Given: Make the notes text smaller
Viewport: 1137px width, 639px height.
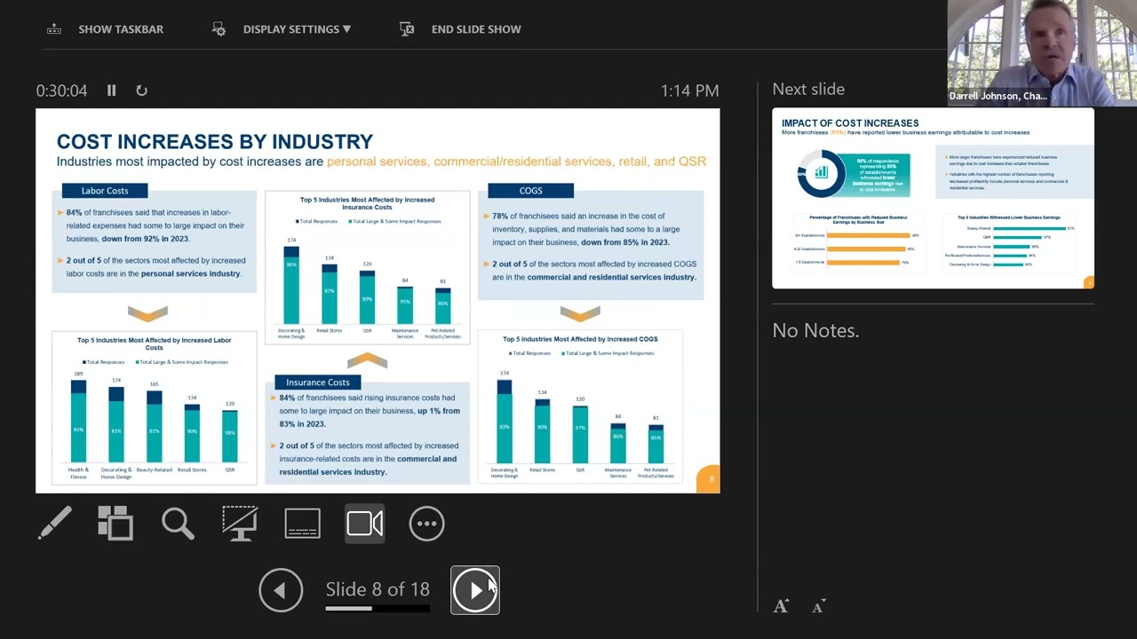Looking at the screenshot, I should click(819, 606).
